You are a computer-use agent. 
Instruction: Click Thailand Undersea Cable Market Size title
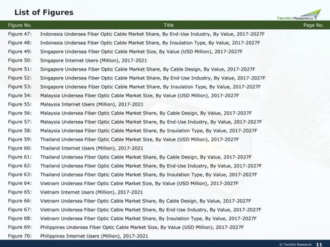[x=140, y=139]
